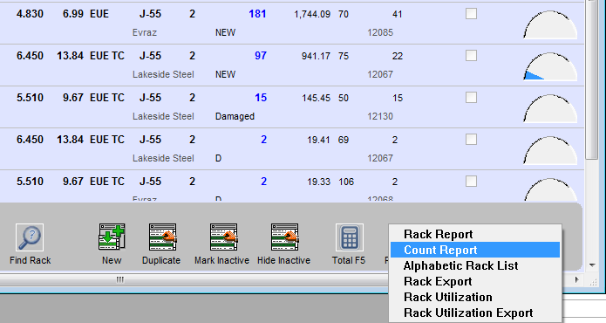Click the size value 4.830
Viewport: 606px width, 323px height.
pos(30,14)
